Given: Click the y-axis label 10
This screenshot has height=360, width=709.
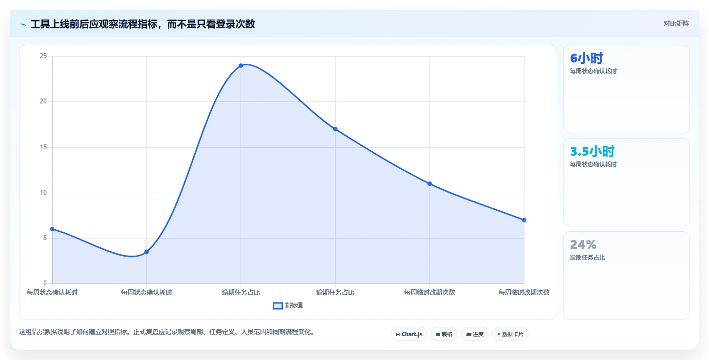Looking at the screenshot, I should pos(43,193).
